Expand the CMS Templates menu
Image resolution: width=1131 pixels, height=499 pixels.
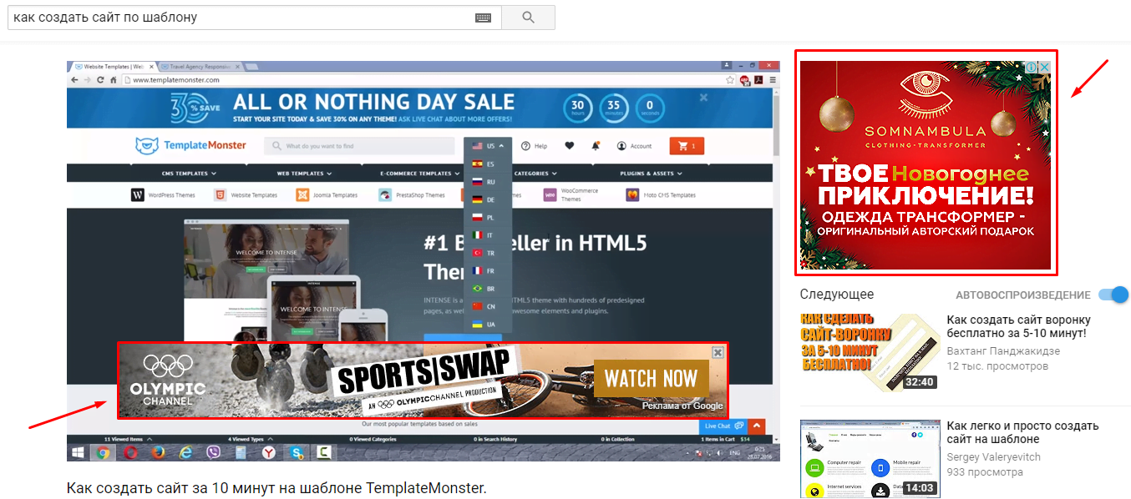click(x=189, y=174)
